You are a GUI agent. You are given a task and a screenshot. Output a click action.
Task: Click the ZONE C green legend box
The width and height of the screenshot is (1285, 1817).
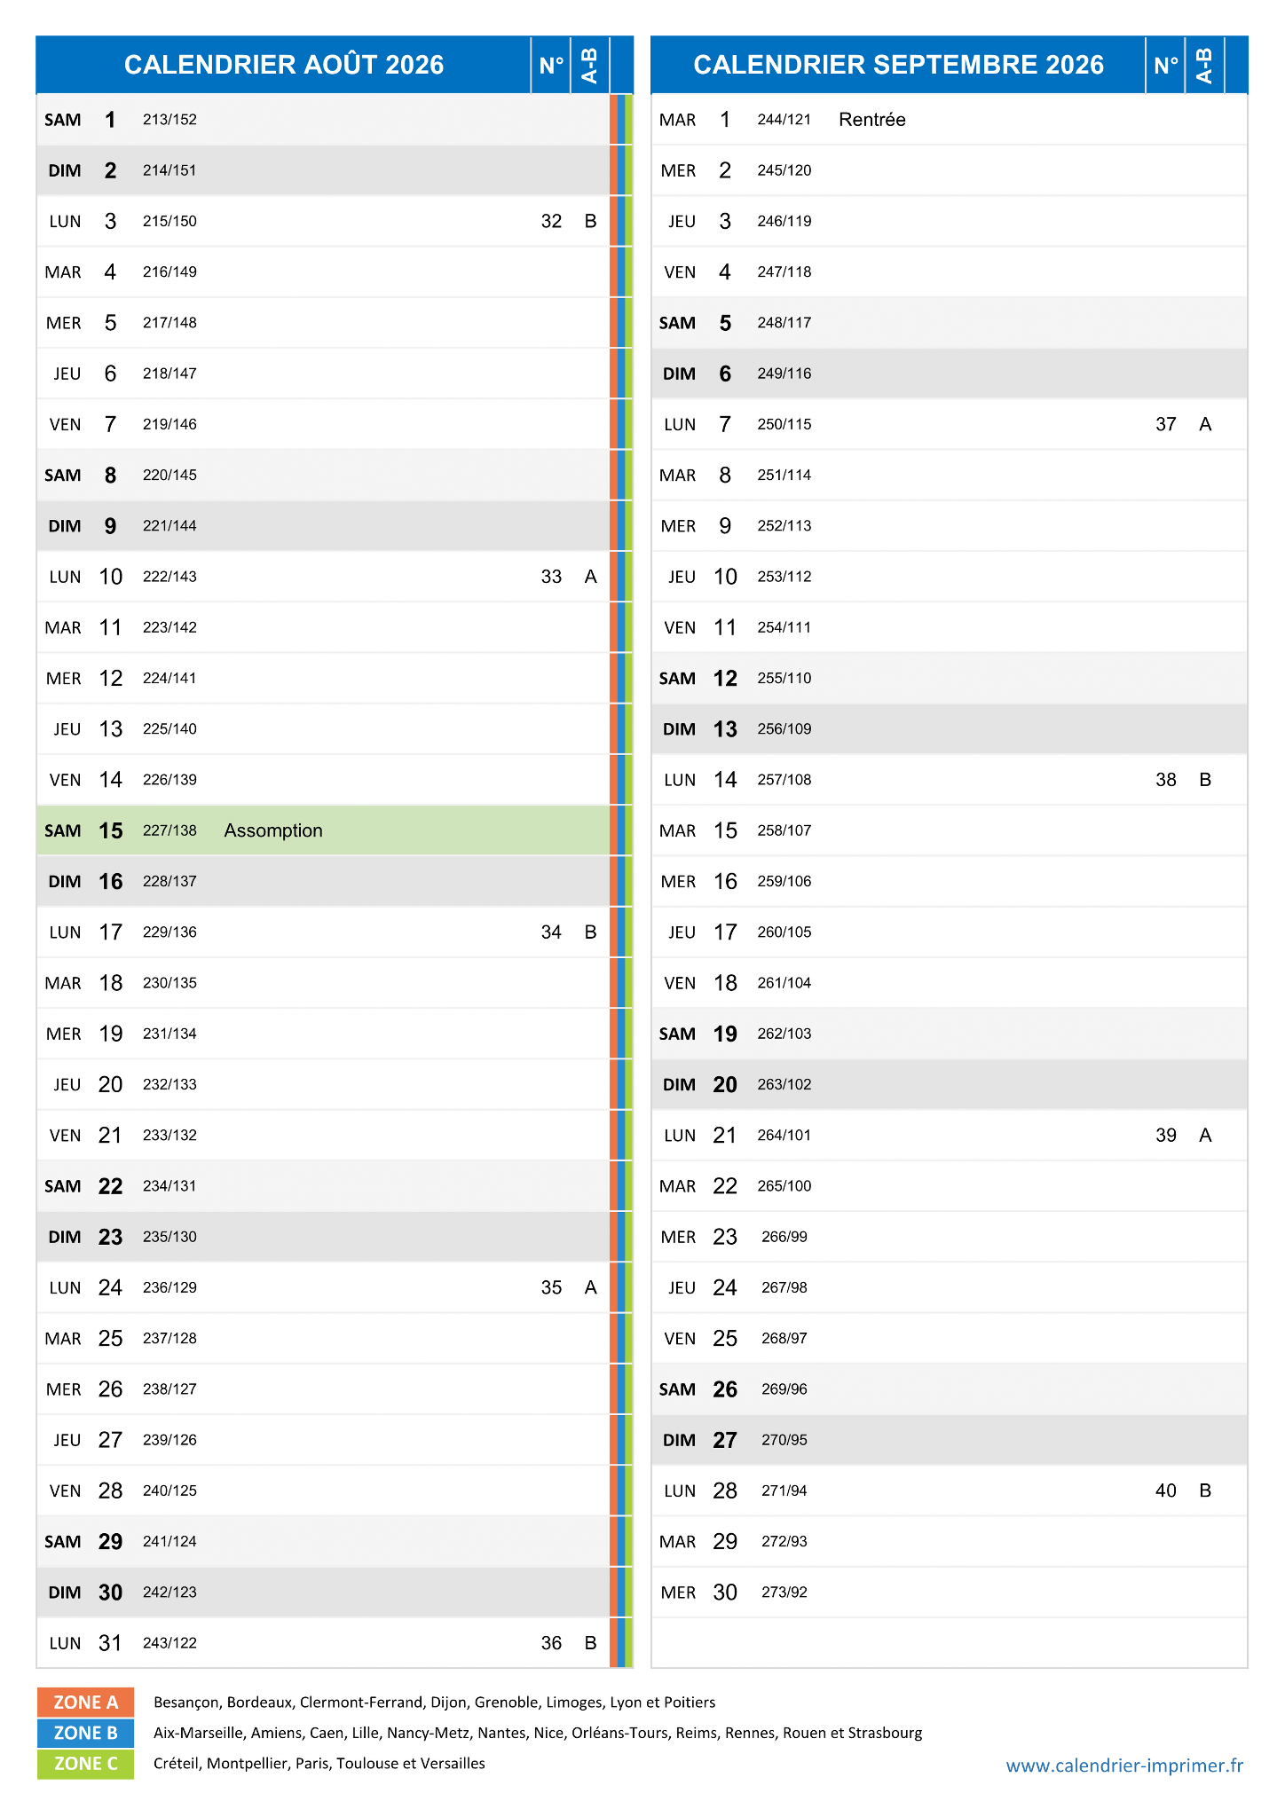(x=85, y=1764)
